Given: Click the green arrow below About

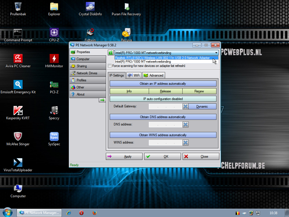Looking at the screenshot, I should coord(102,100).
